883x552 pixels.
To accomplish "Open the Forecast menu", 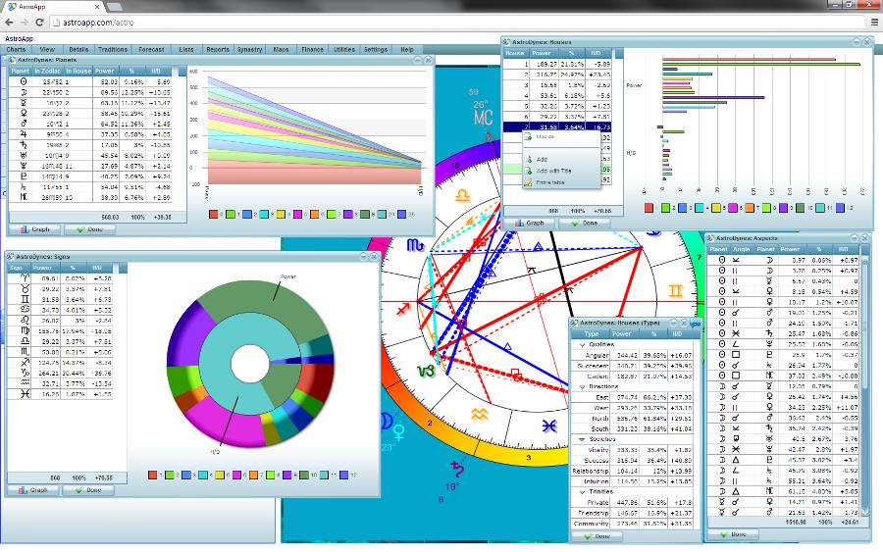I will [151, 49].
